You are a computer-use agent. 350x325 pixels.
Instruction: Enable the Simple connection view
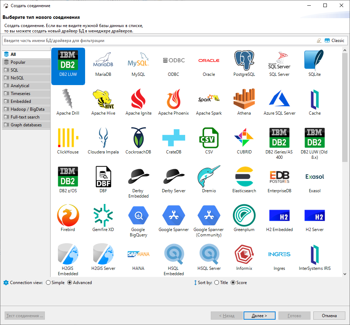point(48,283)
